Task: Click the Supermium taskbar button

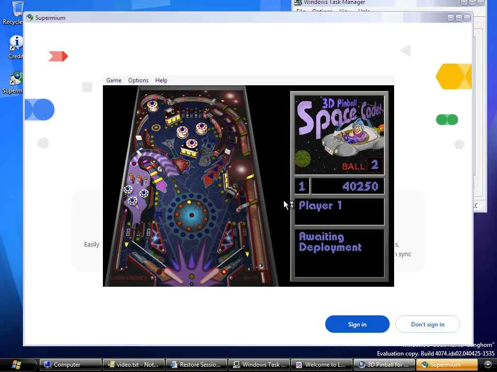Action: coord(447,365)
